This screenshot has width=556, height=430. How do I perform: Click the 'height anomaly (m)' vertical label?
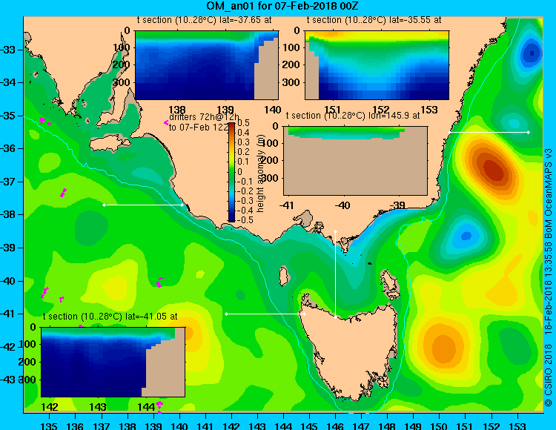pyautogui.click(x=261, y=174)
